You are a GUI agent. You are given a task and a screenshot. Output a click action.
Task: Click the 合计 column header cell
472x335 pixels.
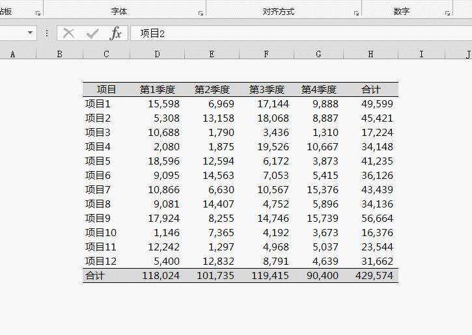[371, 89]
